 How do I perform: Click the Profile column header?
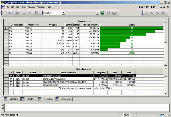[x=33, y=72]
